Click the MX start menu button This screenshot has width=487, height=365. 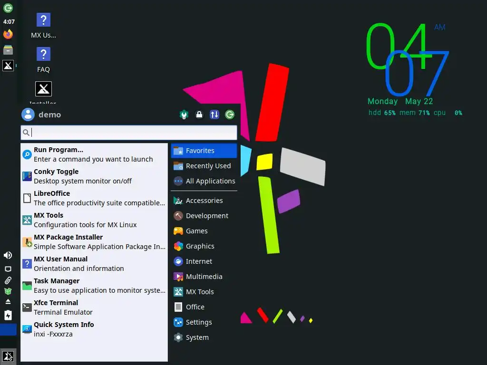pos(8,356)
